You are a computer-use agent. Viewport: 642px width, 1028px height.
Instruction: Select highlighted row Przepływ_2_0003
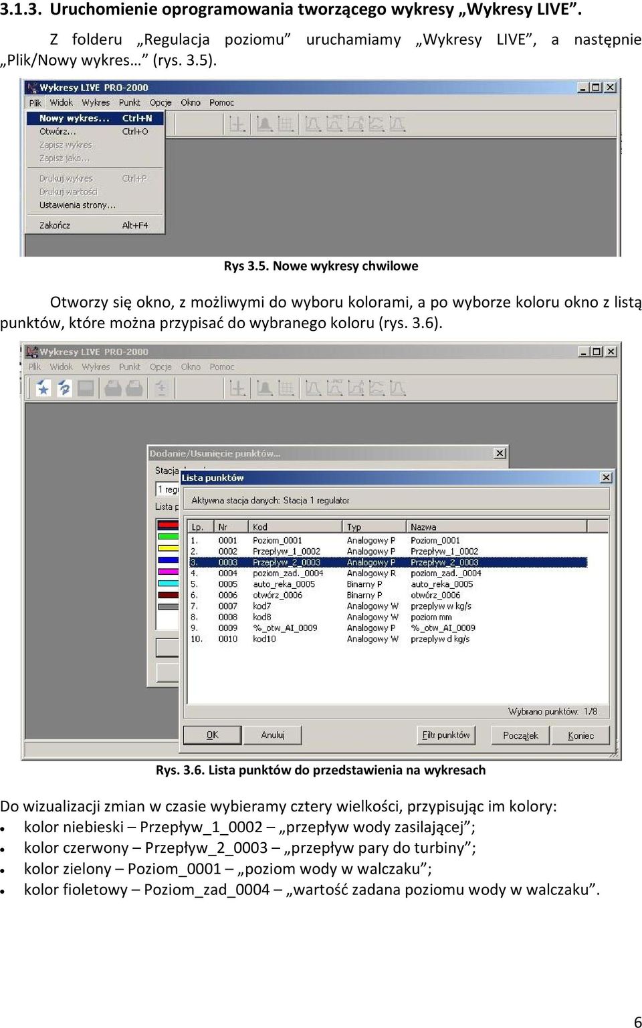tap(388, 562)
